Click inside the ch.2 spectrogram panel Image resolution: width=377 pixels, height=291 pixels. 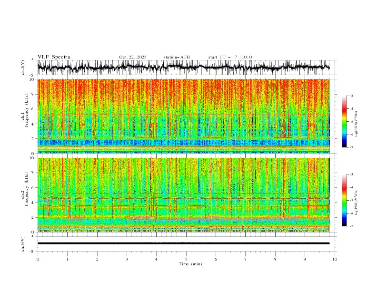click(183, 195)
